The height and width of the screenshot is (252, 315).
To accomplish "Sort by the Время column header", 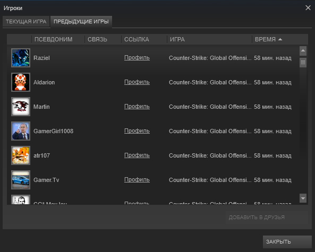I will 279,39.
